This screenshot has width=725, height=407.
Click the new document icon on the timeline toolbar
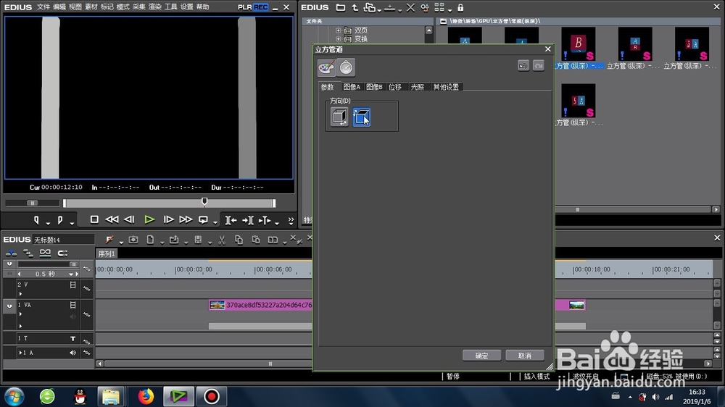click(150, 239)
